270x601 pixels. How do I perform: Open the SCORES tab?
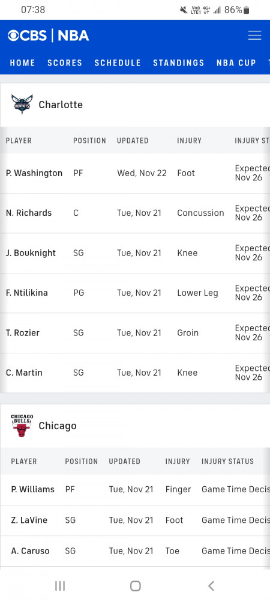65,63
